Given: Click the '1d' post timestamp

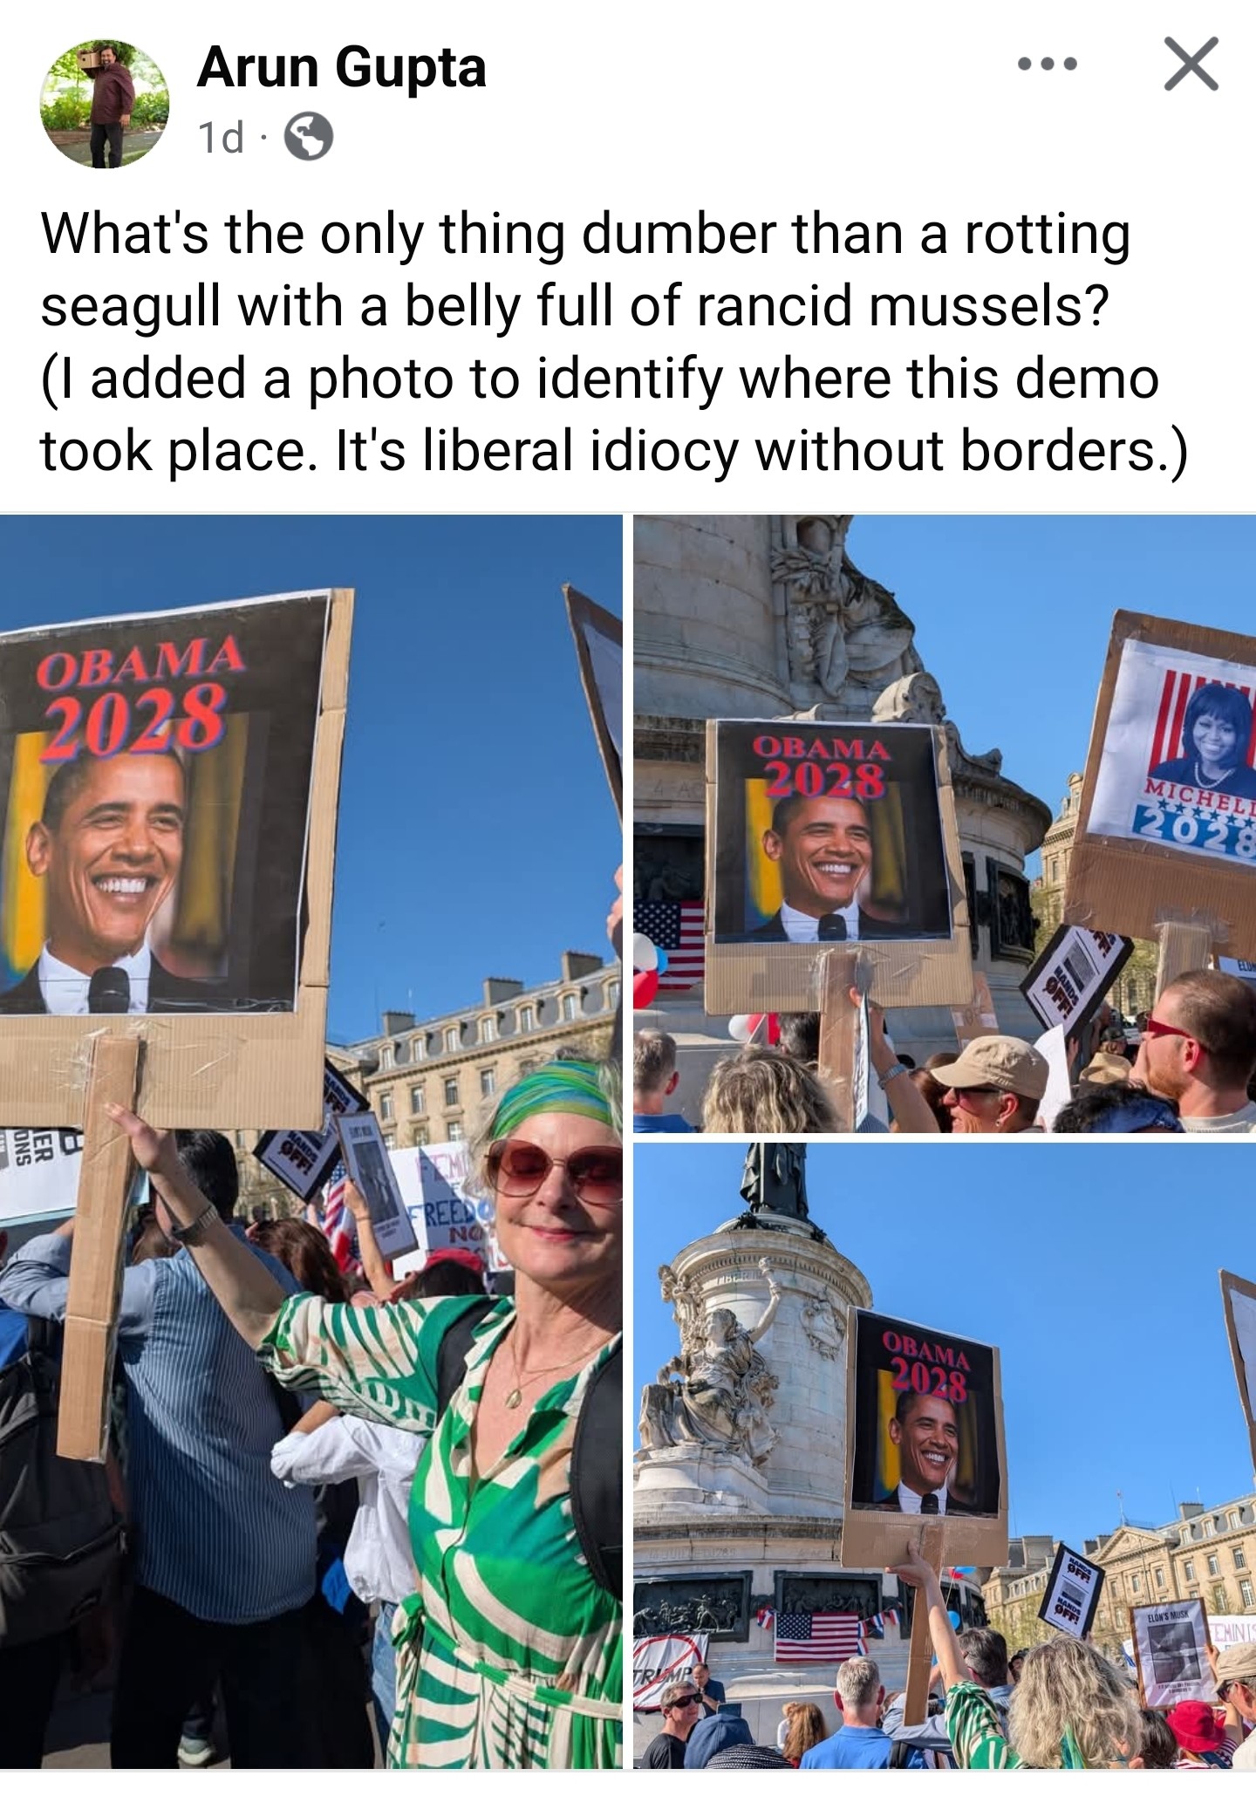Looking at the screenshot, I should 222,138.
